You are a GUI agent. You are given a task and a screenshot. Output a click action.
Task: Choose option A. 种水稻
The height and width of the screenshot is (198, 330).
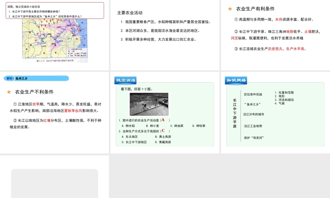point(128,126)
